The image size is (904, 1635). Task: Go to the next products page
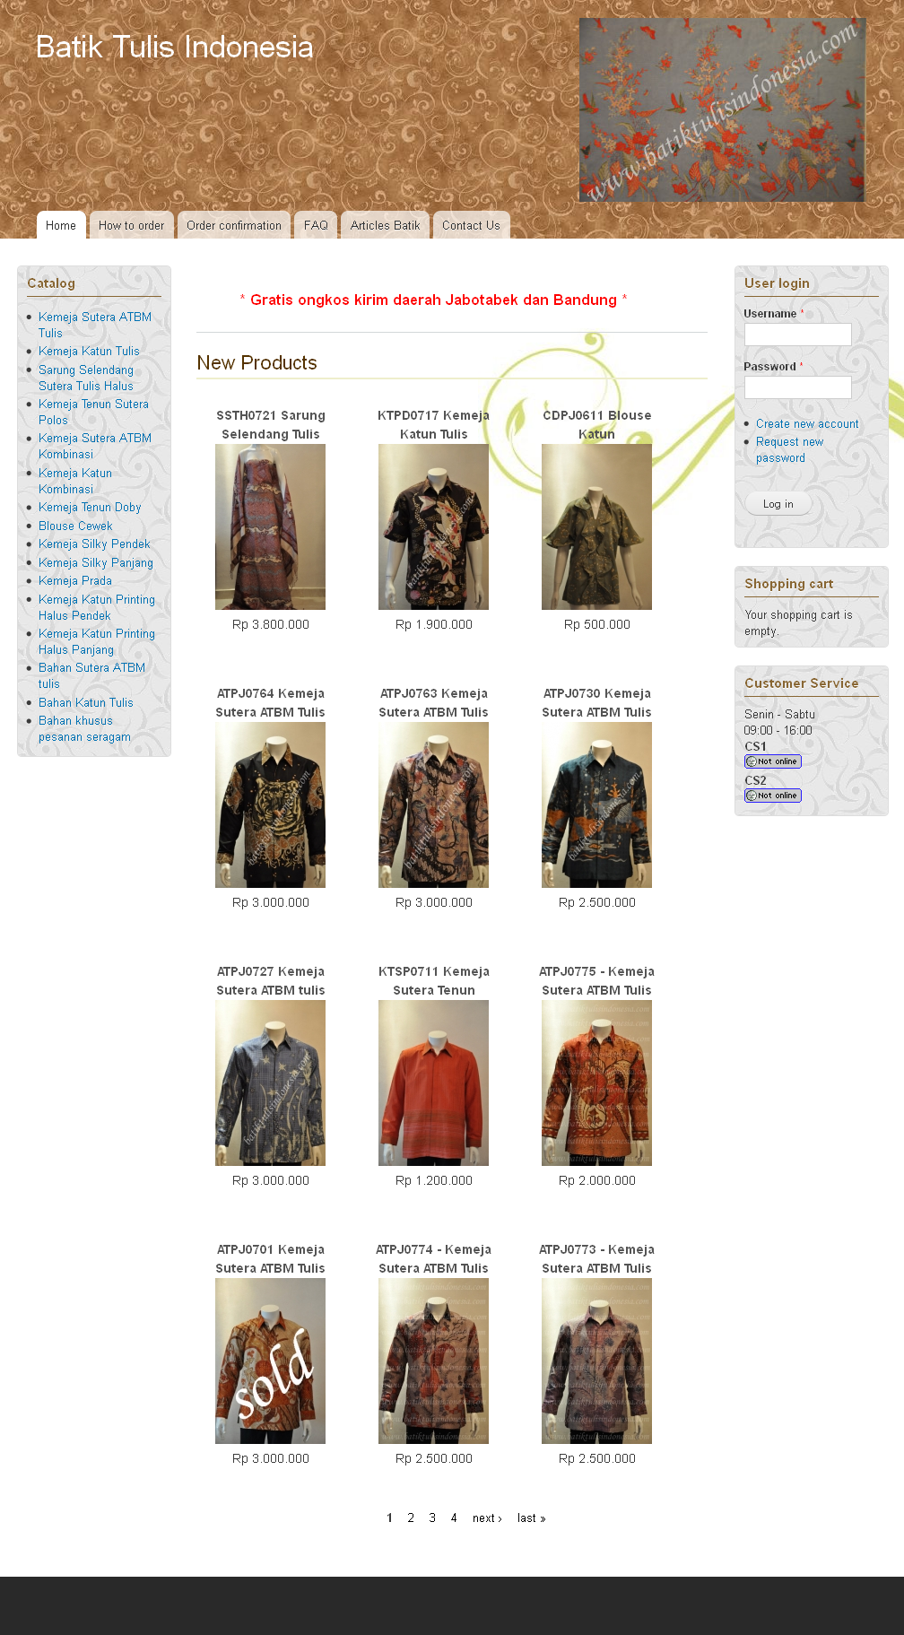(x=487, y=1518)
